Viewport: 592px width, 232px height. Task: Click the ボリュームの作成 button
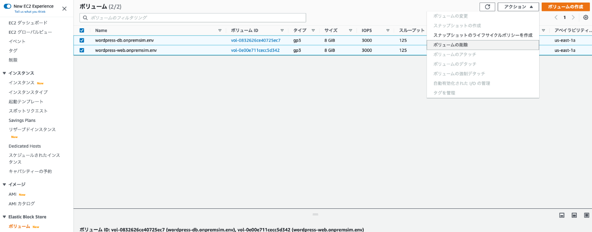click(x=565, y=7)
